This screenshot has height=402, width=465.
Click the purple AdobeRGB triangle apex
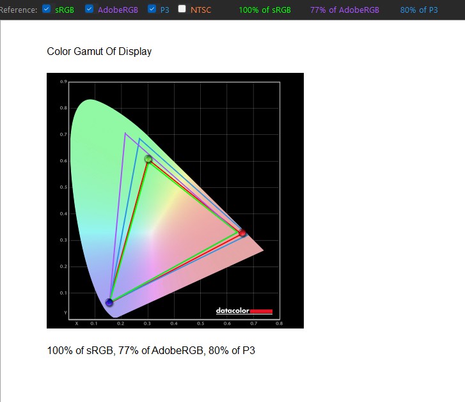125,134
